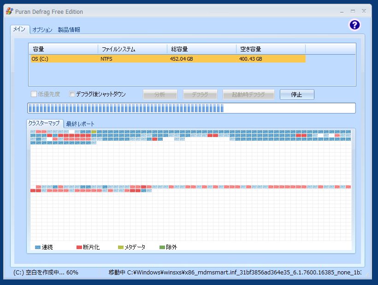Click the 452.04 GB total capacity value

point(181,59)
